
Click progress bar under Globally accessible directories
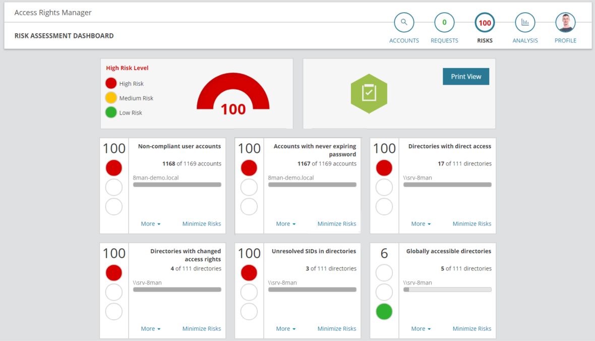[x=447, y=290]
